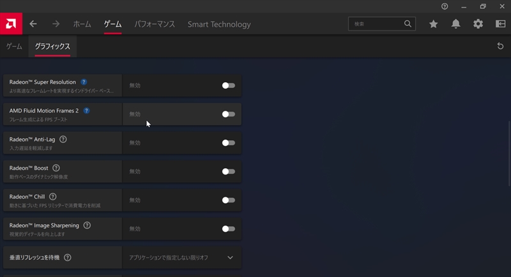Show help for Radeon Image Sharpening
The image size is (511, 277).
[x=87, y=225]
